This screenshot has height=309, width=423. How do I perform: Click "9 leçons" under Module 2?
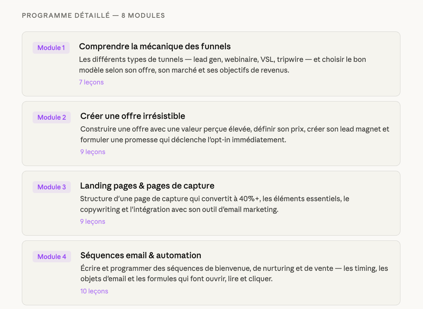(93, 152)
